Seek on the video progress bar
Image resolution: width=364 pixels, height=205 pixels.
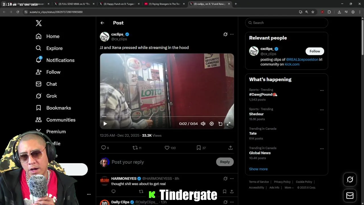click(167, 116)
